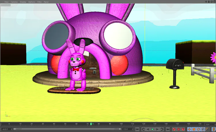This screenshot has width=216, height=132.
Task: Select the white fence object
Action: click(x=203, y=73)
